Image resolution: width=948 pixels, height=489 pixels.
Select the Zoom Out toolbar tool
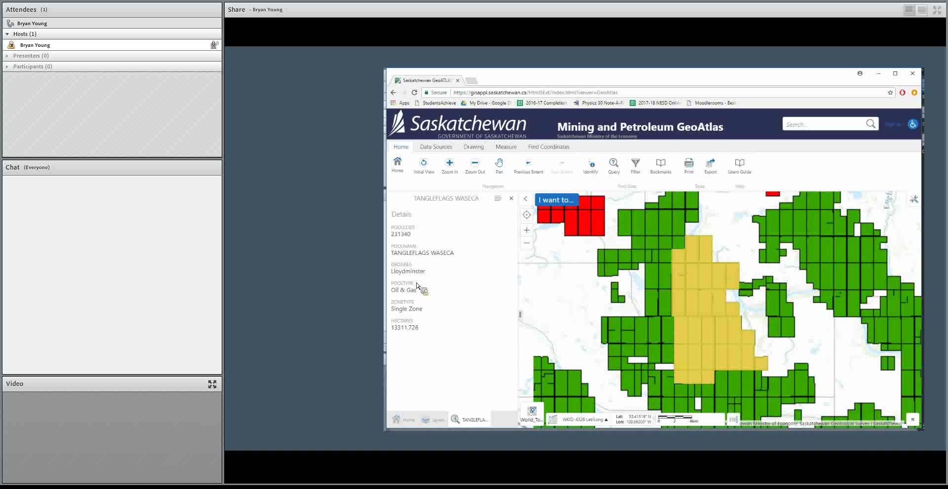[475, 166]
